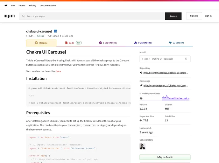Copy the npm install command icon
Viewport: 219px width, 163px height.
tap(186, 59)
